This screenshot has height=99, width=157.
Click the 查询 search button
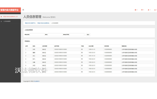[x=88, y=35]
